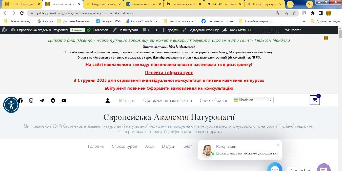Open the Панель закладок bookmark folder
The image size is (342, 171).
click(19, 21)
